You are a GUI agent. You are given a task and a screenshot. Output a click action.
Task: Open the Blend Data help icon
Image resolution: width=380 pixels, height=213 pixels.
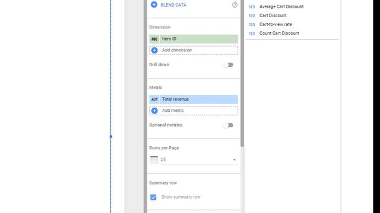click(x=235, y=5)
